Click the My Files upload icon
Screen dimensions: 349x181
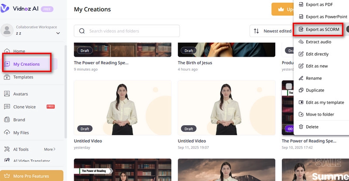[7, 133]
